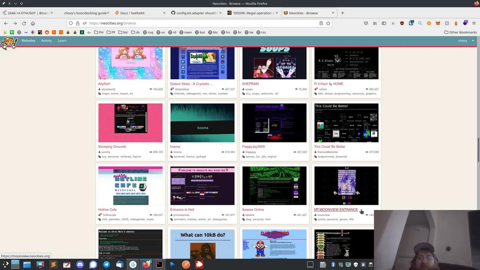Save the page to Pocket
The width and height of the screenshot is (480, 270).
click(x=366, y=23)
